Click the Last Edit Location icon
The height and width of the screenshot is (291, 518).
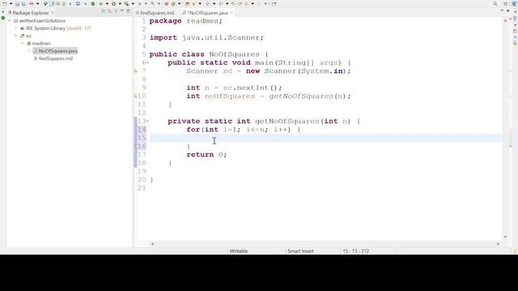point(234,4)
